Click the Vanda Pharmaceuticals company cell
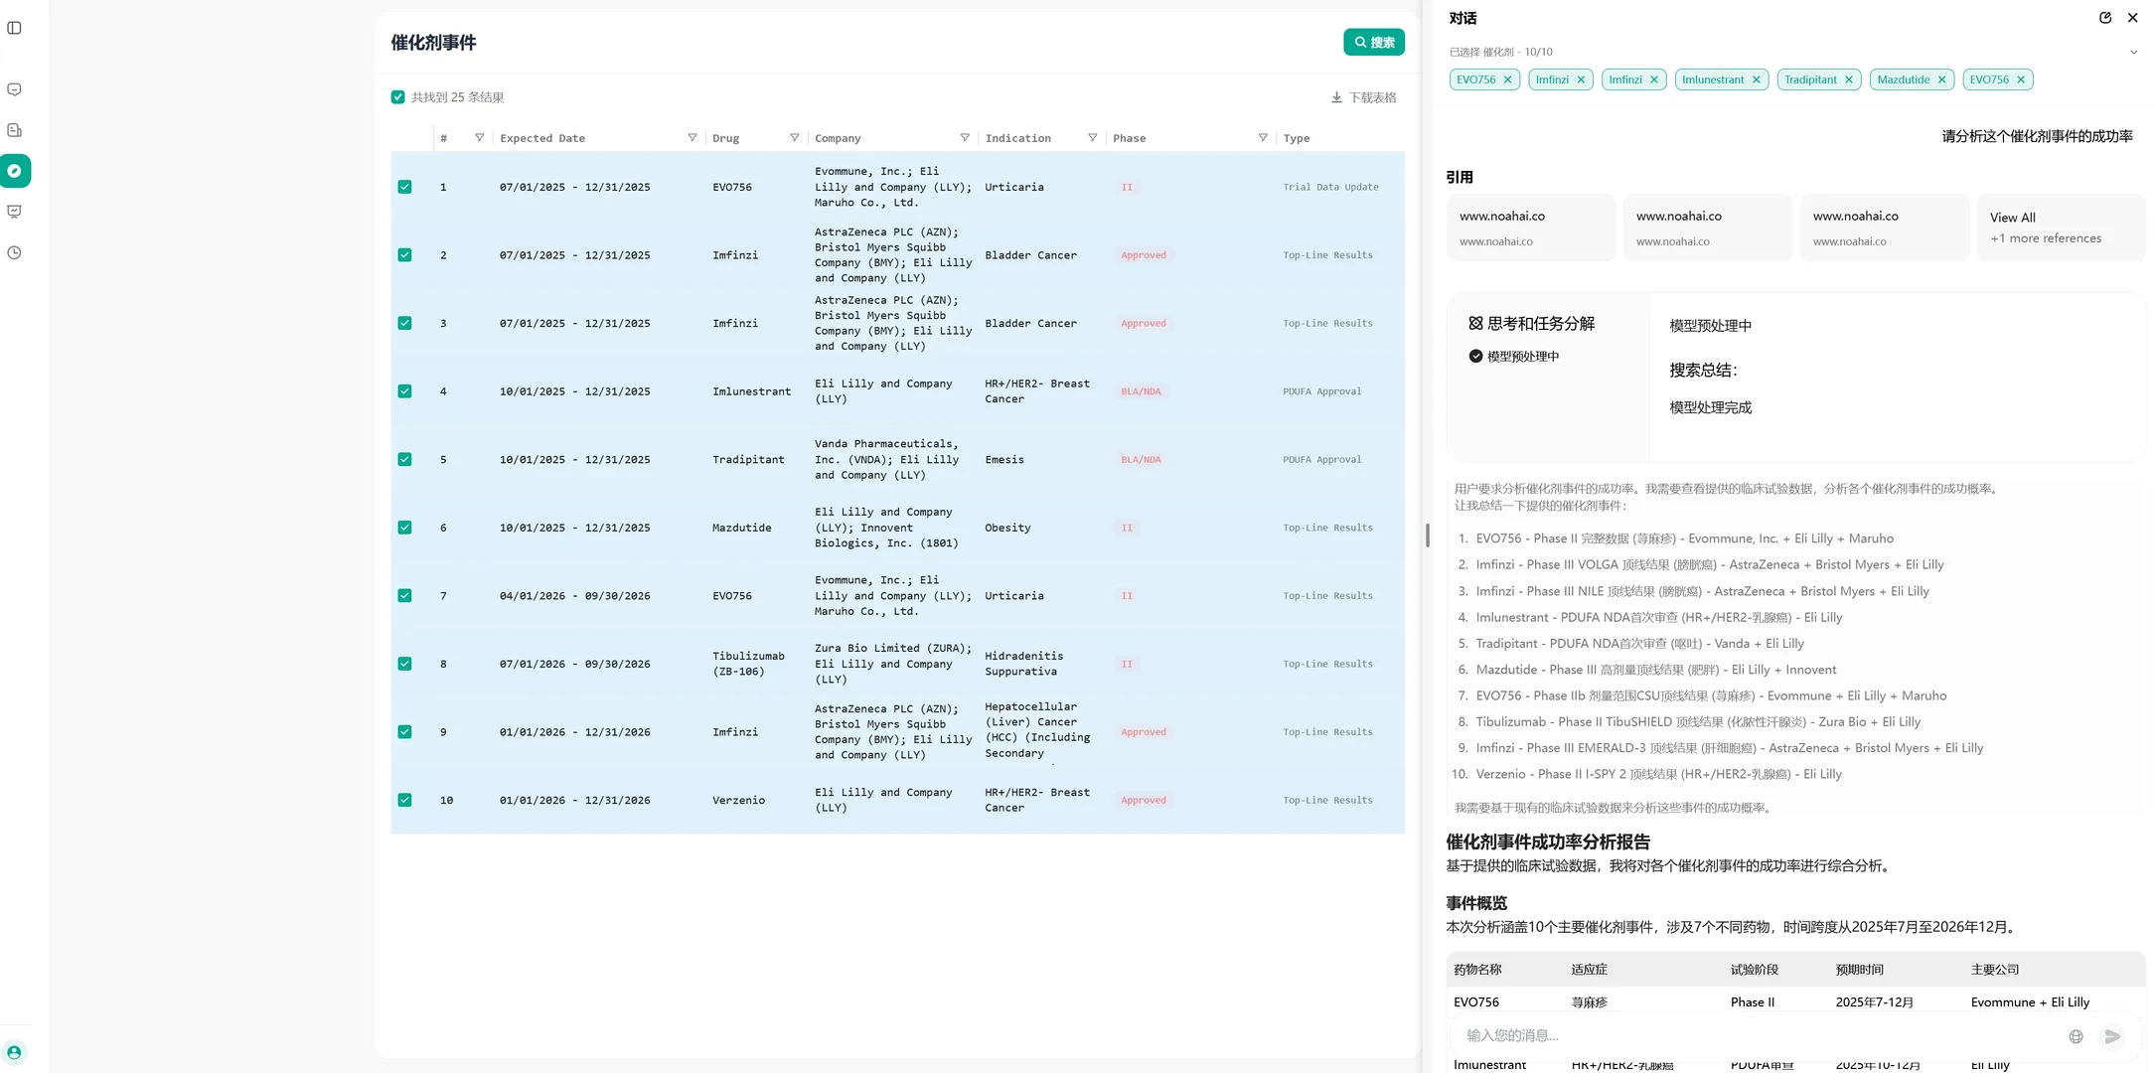 tap(887, 460)
